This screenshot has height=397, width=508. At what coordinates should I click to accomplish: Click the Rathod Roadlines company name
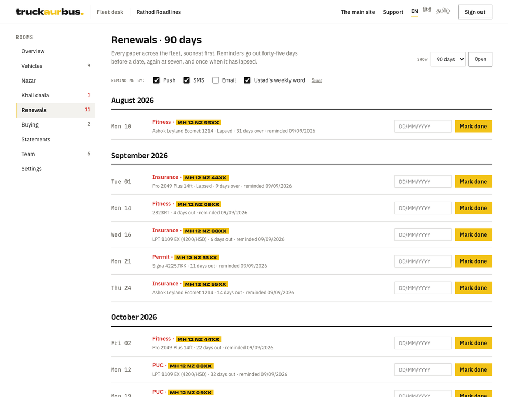pos(158,12)
